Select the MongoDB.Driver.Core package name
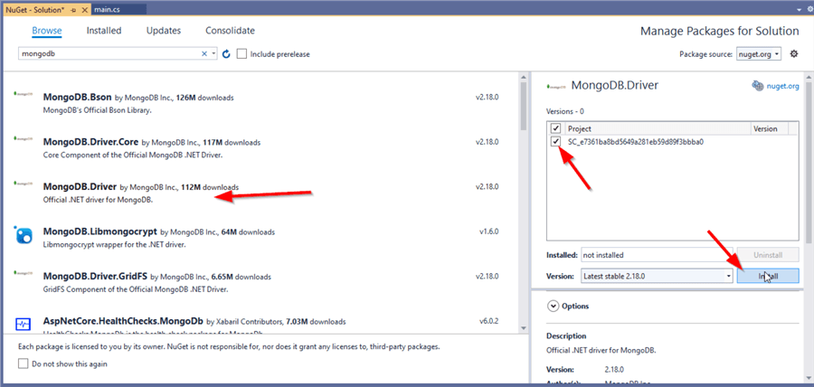The height and width of the screenshot is (387, 814). [x=90, y=142]
